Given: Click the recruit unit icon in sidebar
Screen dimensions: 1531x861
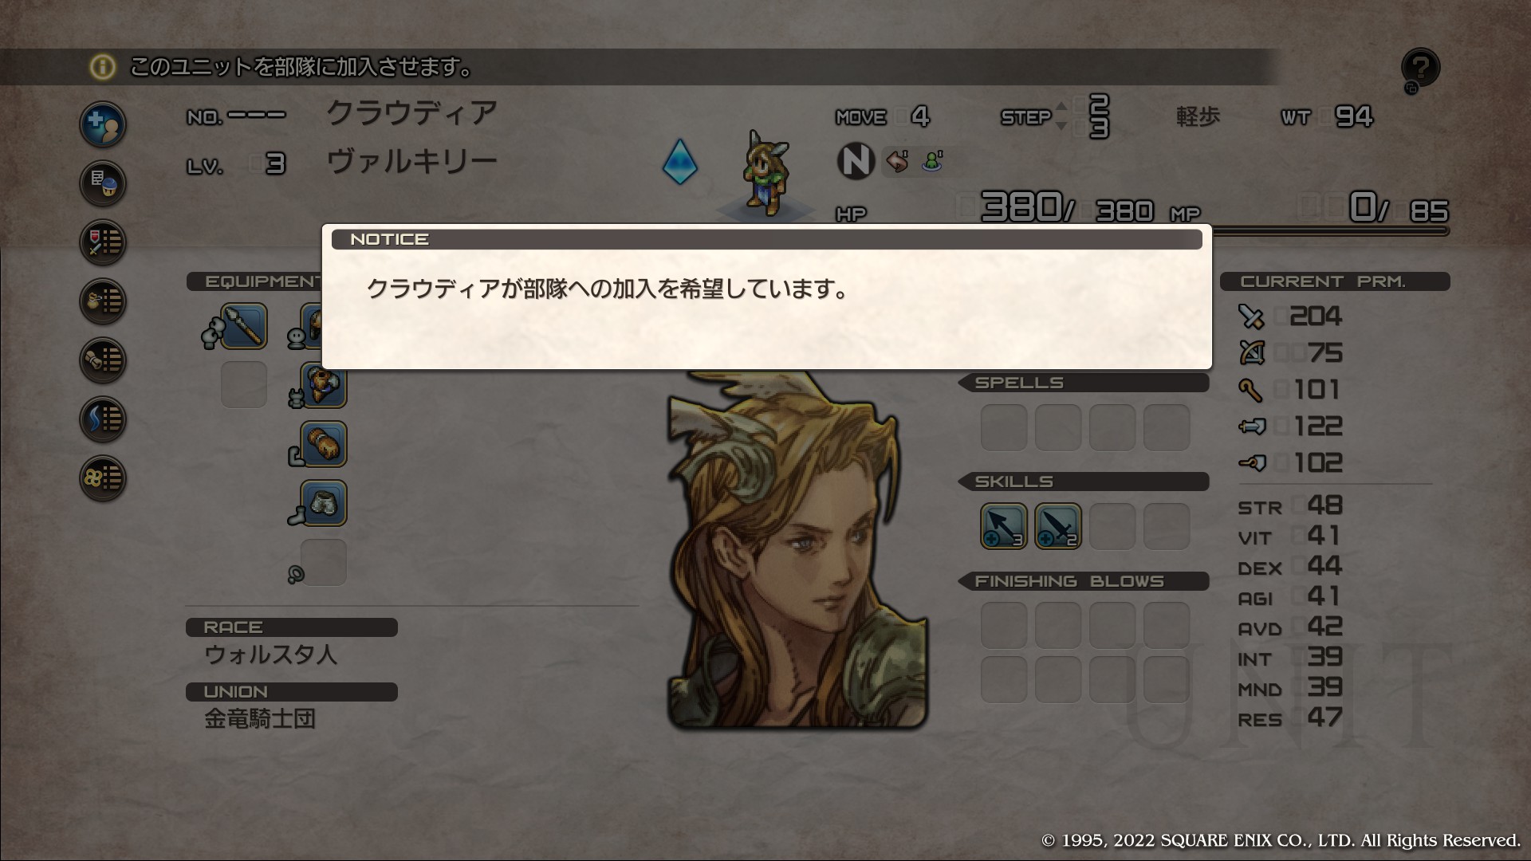Looking at the screenshot, I should click(103, 124).
